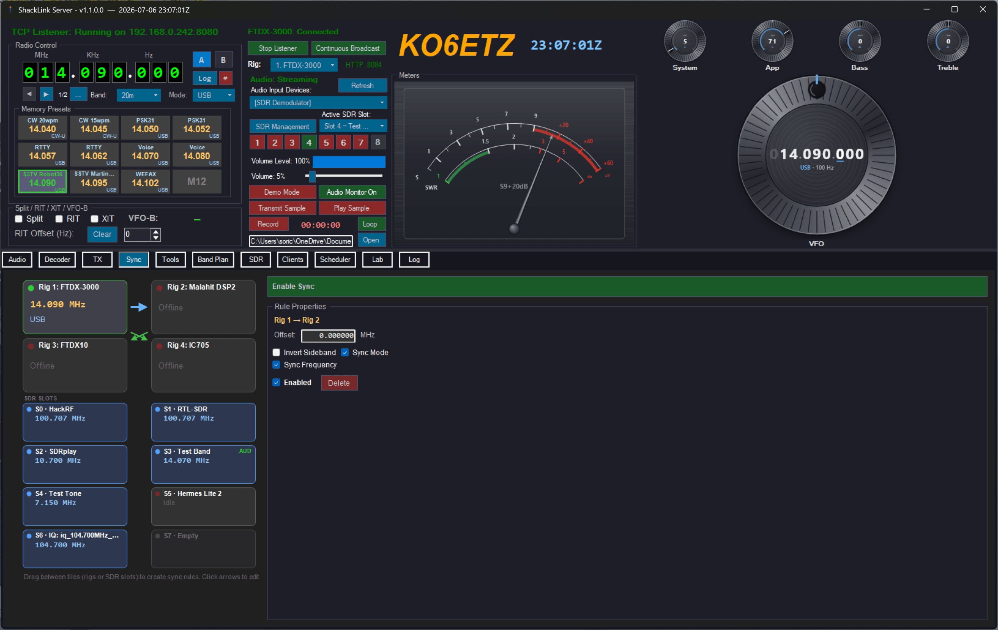The image size is (998, 630).
Task: Select the WEFAX 14.102 memory preset
Action: 145,181
